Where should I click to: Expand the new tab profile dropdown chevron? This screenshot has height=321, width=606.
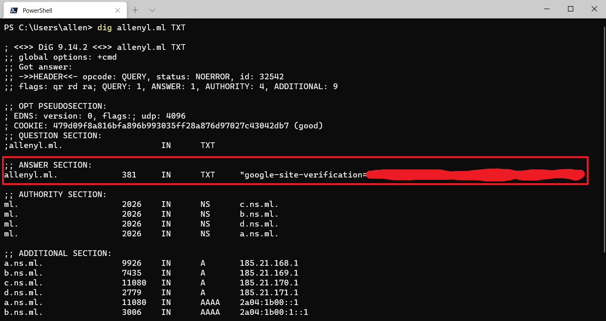pyautogui.click(x=152, y=10)
